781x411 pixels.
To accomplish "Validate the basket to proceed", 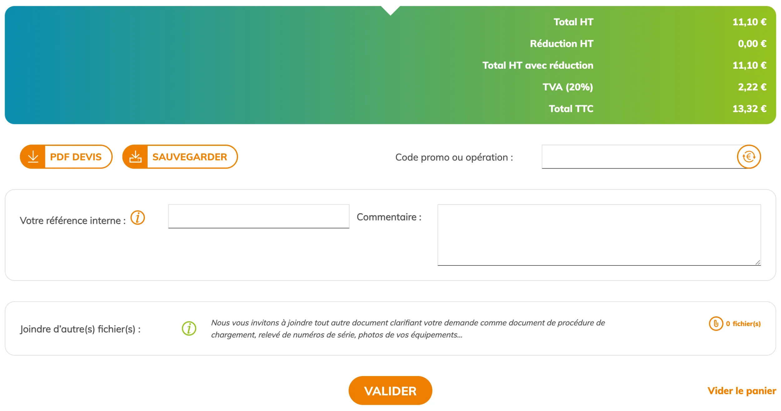I will [390, 390].
